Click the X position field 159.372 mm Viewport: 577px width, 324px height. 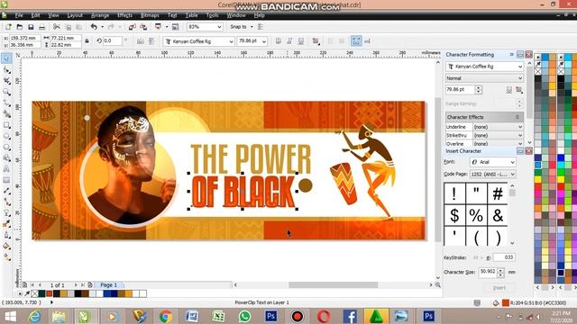24,38
